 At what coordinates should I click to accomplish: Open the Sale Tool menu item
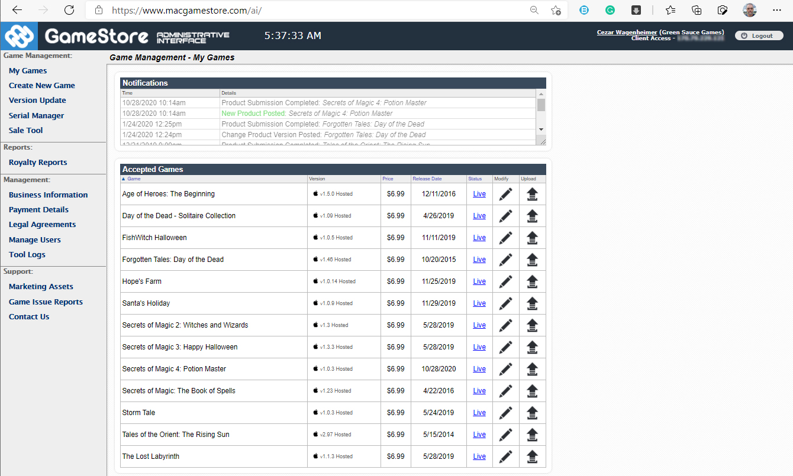point(25,131)
